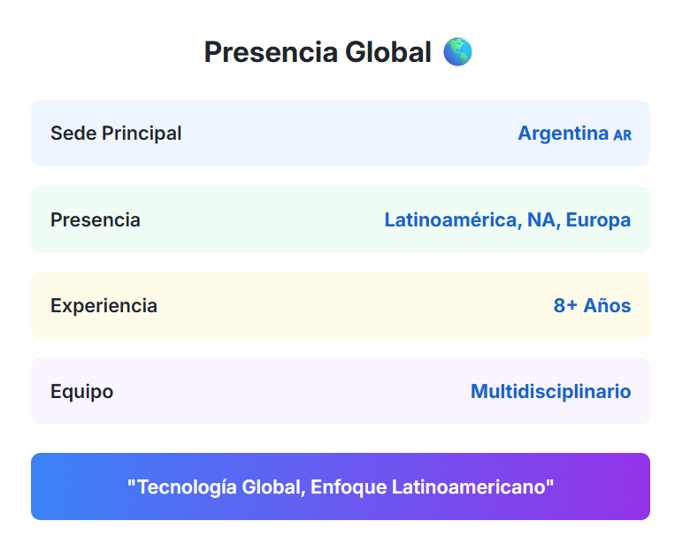The image size is (675, 544).
Task: Click the globe emoji icon in heading
Action: [457, 52]
